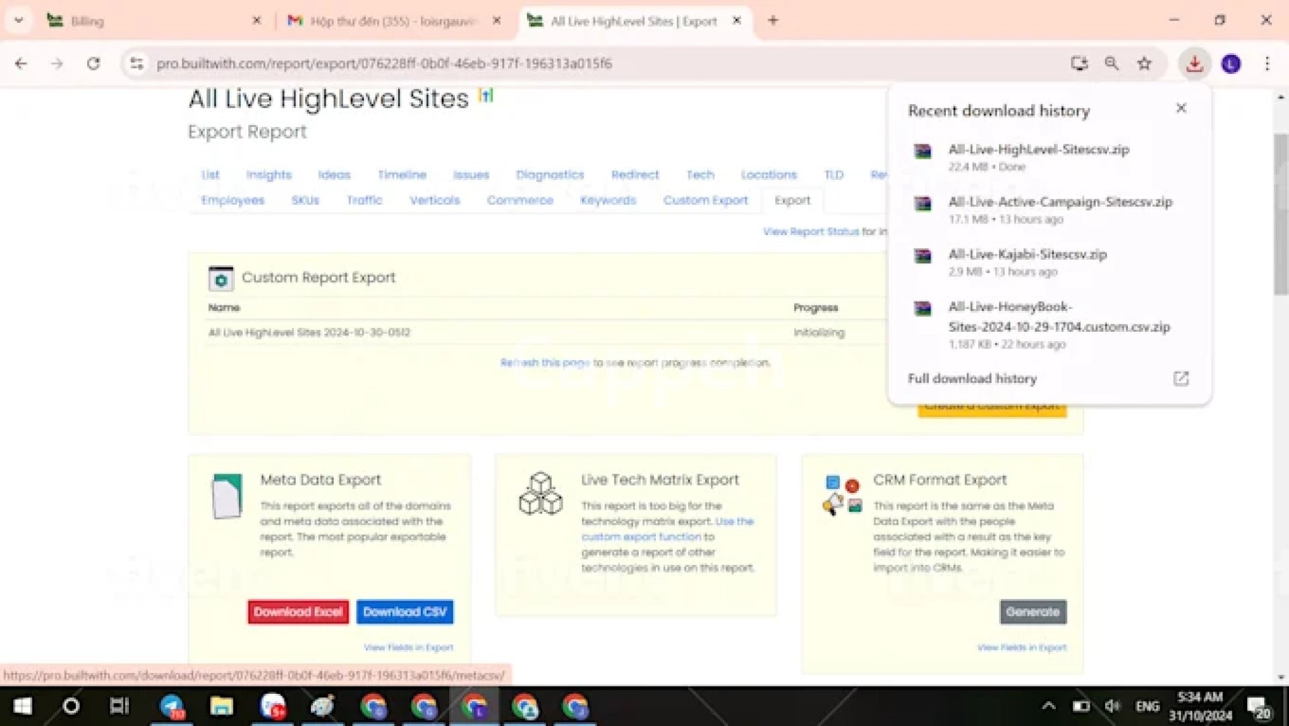Click the page vertical scrollbar thumb
The image size is (1289, 726).
pos(1280,215)
